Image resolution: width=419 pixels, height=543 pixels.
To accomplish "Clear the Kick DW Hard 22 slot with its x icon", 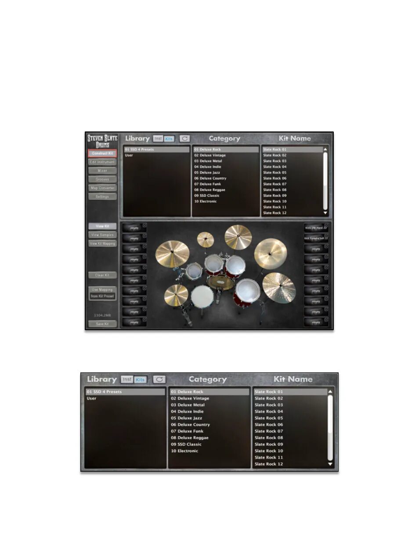I will (x=326, y=226).
